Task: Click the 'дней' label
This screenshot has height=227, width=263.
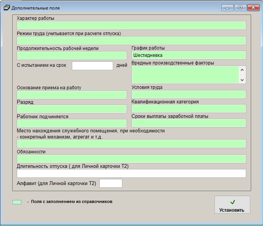Action: (x=122, y=65)
